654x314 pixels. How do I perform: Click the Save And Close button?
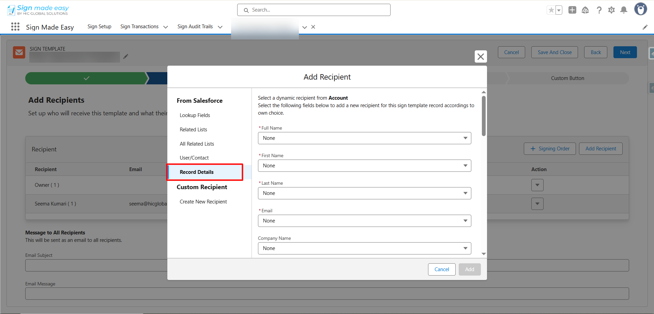click(x=554, y=52)
